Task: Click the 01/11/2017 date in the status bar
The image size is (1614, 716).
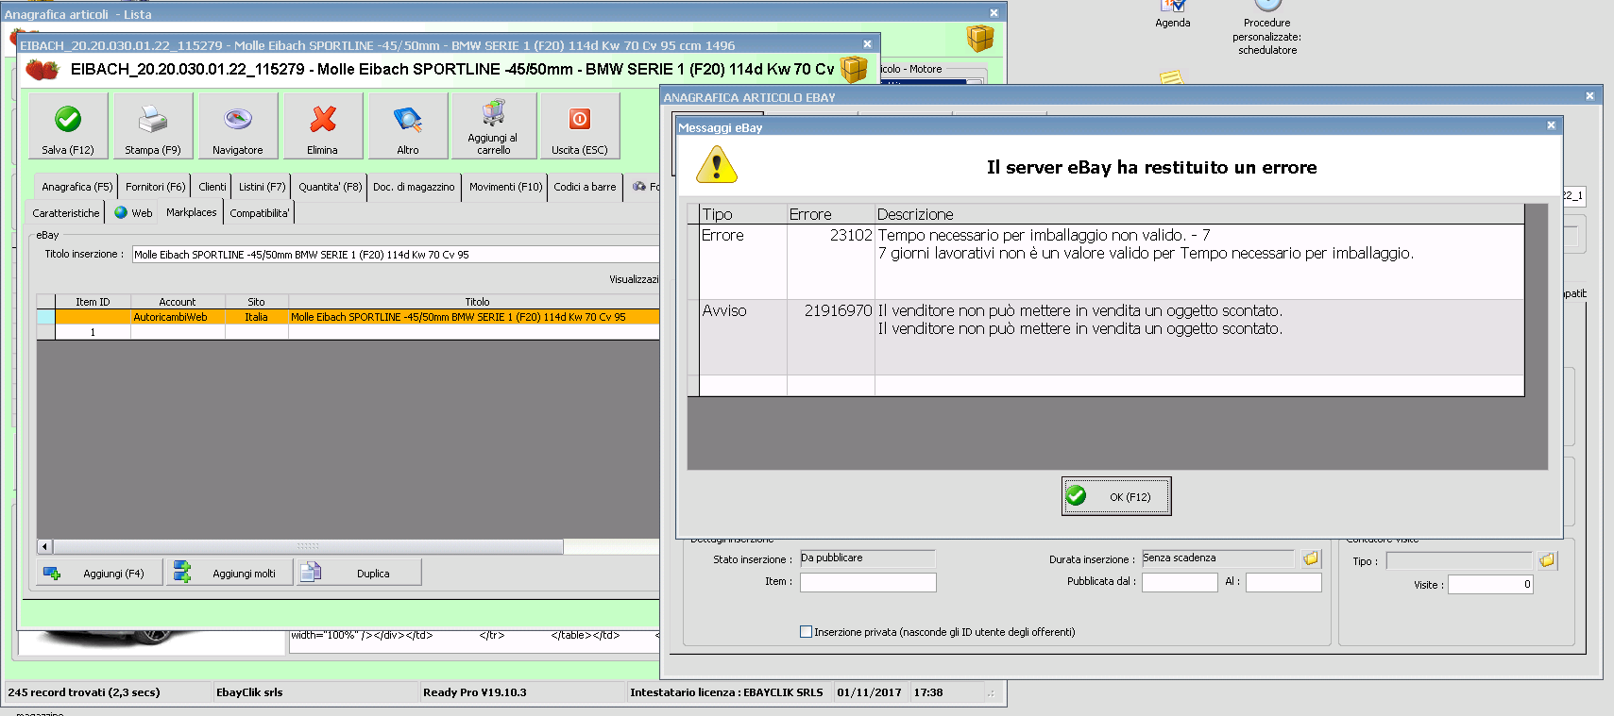Action: pos(870,692)
